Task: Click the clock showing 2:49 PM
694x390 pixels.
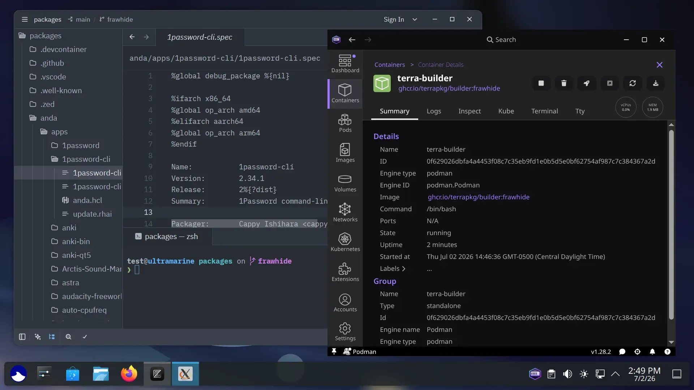Action: pyautogui.click(x=644, y=374)
